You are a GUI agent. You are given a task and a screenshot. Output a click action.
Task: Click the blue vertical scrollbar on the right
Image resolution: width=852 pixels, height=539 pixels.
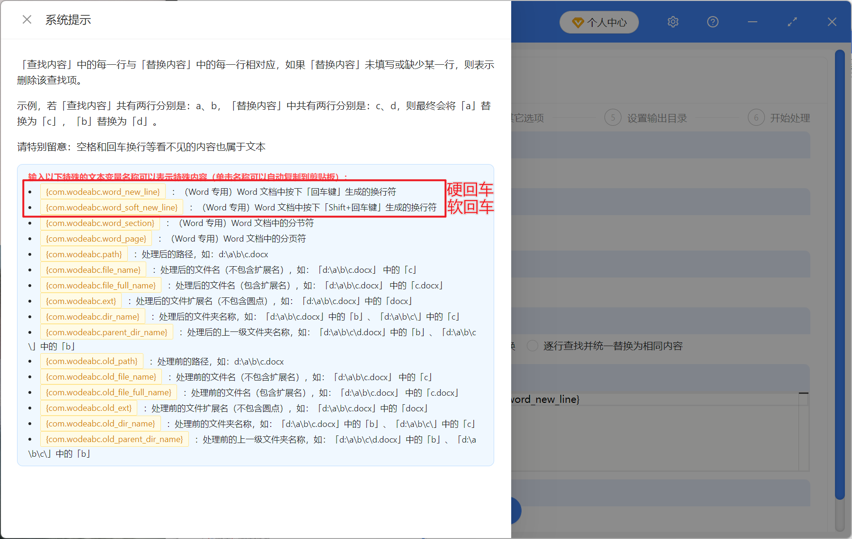tap(840, 274)
